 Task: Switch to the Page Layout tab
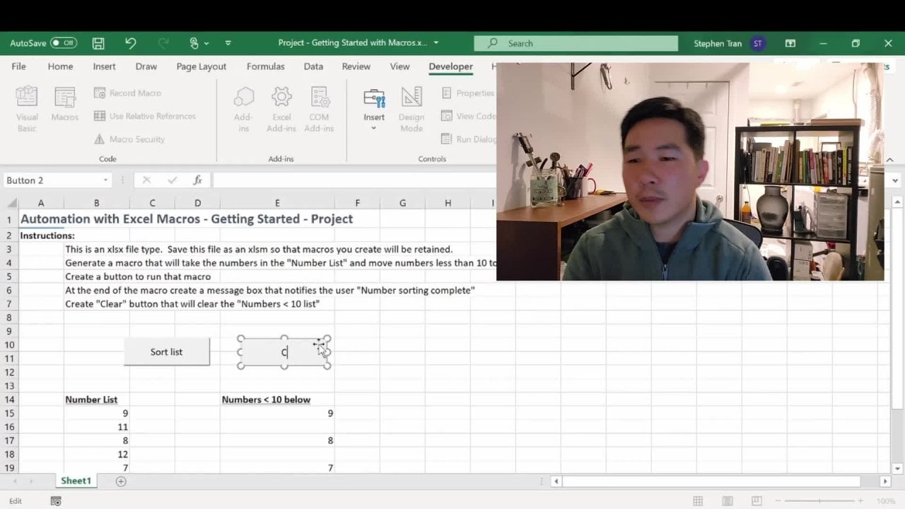click(202, 66)
